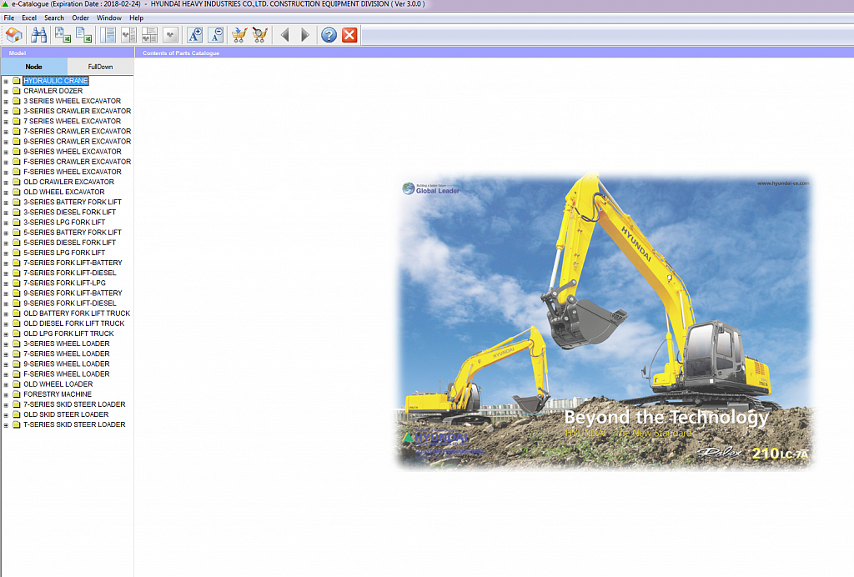Open the Search menu
Image resolution: width=854 pixels, height=577 pixels.
[54, 18]
